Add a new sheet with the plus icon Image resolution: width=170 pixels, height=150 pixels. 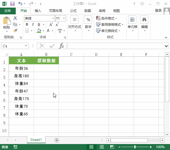pos(57,140)
